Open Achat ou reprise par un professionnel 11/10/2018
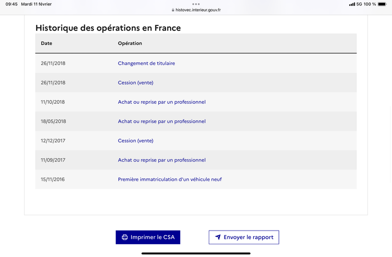The height and width of the screenshot is (257, 392). coord(162,102)
